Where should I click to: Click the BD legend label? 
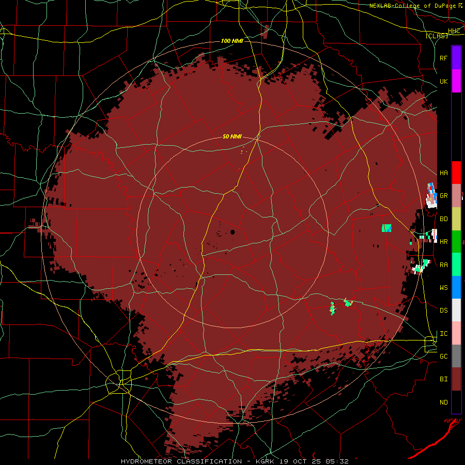click(x=443, y=219)
